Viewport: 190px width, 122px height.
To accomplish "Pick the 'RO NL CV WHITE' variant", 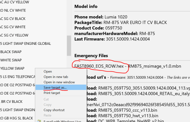I will click(13, 10).
